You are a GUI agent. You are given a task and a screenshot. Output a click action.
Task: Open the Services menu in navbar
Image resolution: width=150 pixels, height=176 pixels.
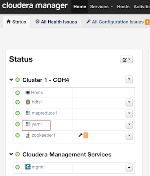click(101, 7)
